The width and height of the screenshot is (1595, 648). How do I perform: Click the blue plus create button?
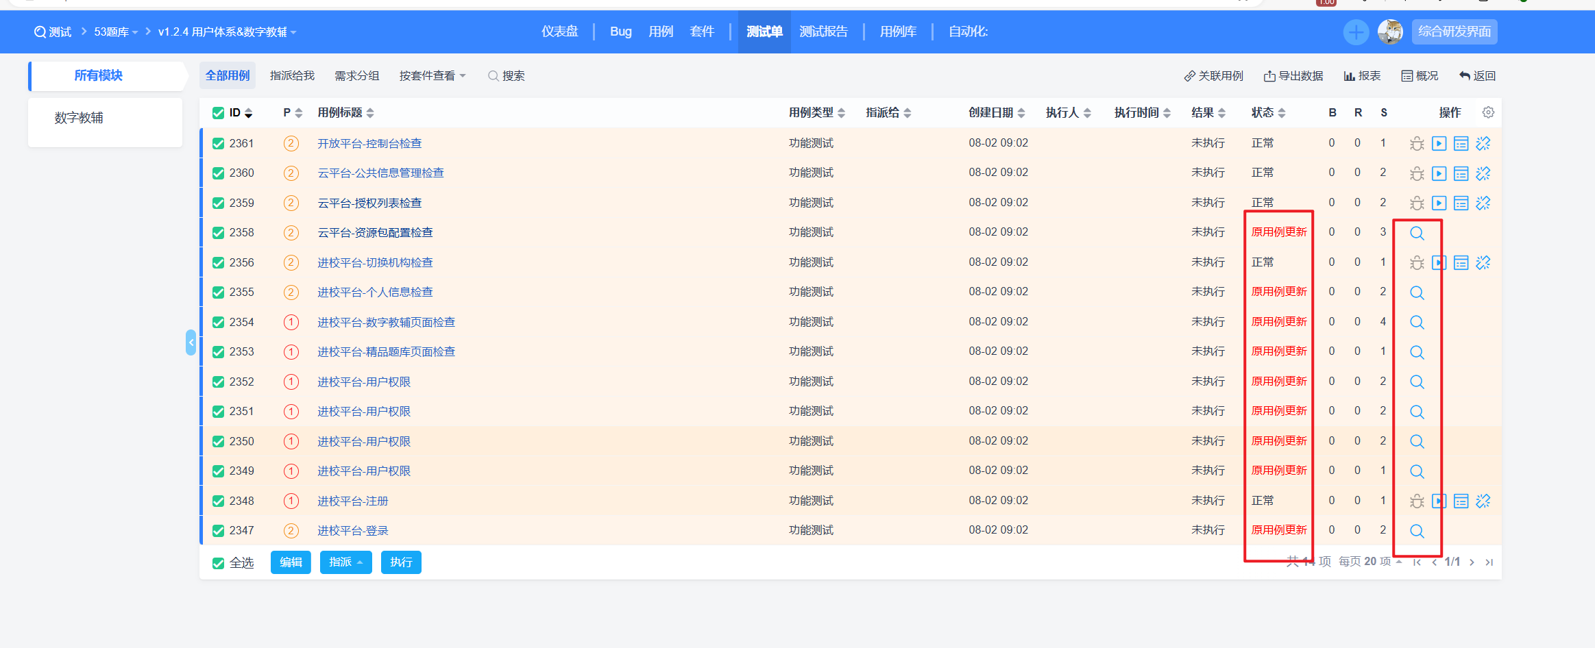coord(1355,32)
